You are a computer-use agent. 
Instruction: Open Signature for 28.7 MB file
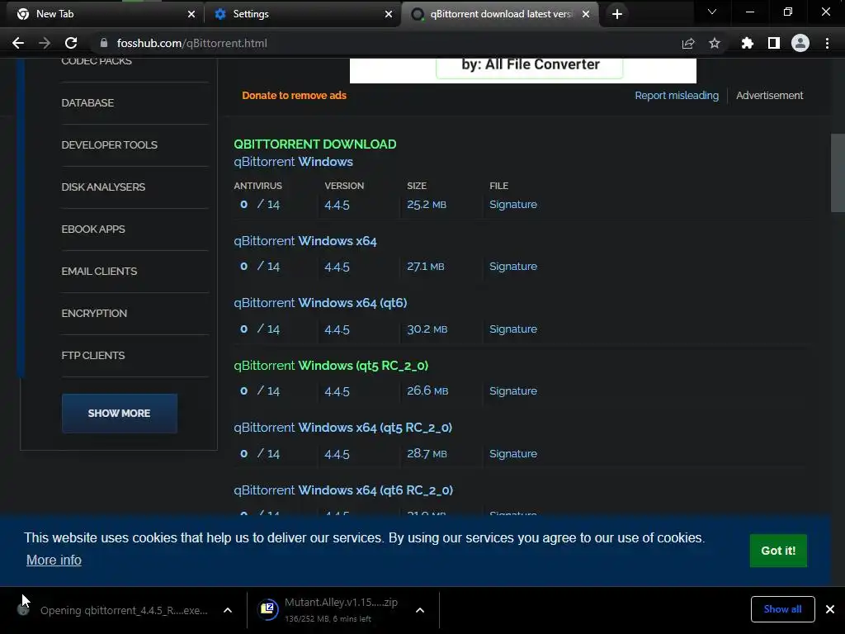(x=513, y=453)
